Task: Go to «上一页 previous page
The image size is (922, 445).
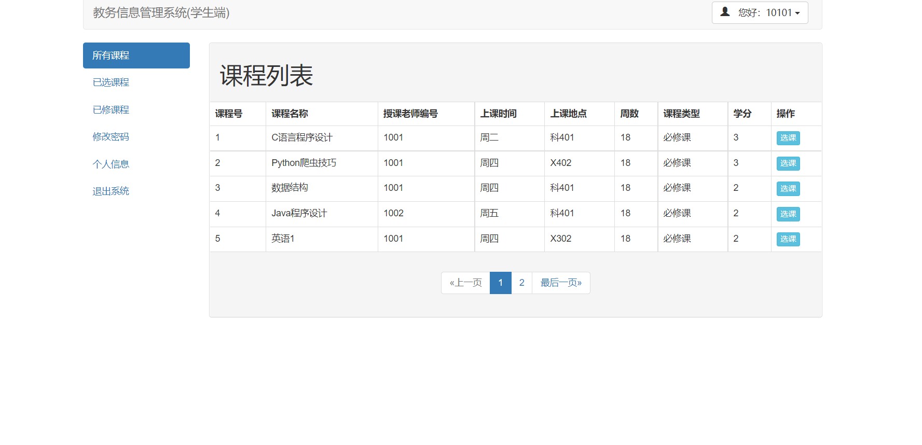Action: pos(465,283)
